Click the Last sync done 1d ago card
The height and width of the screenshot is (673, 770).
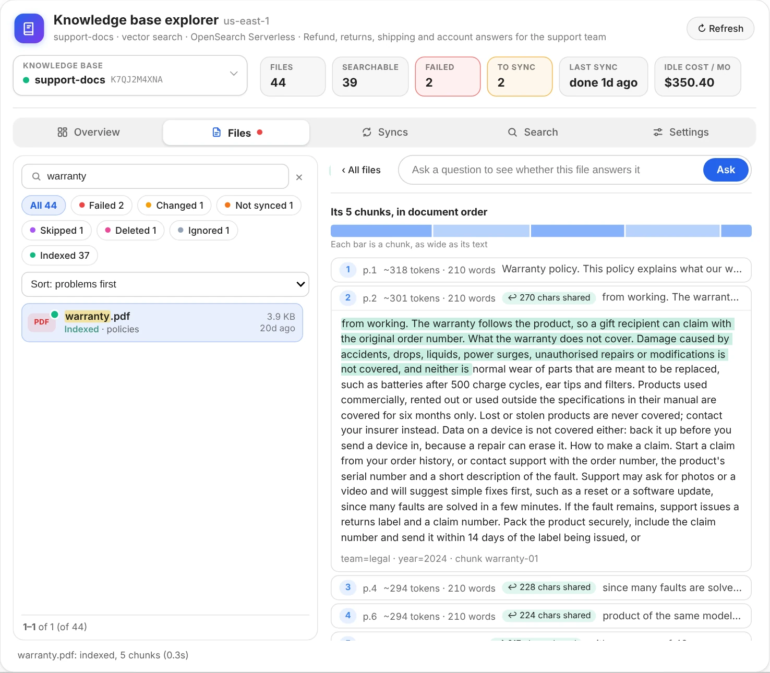(604, 77)
